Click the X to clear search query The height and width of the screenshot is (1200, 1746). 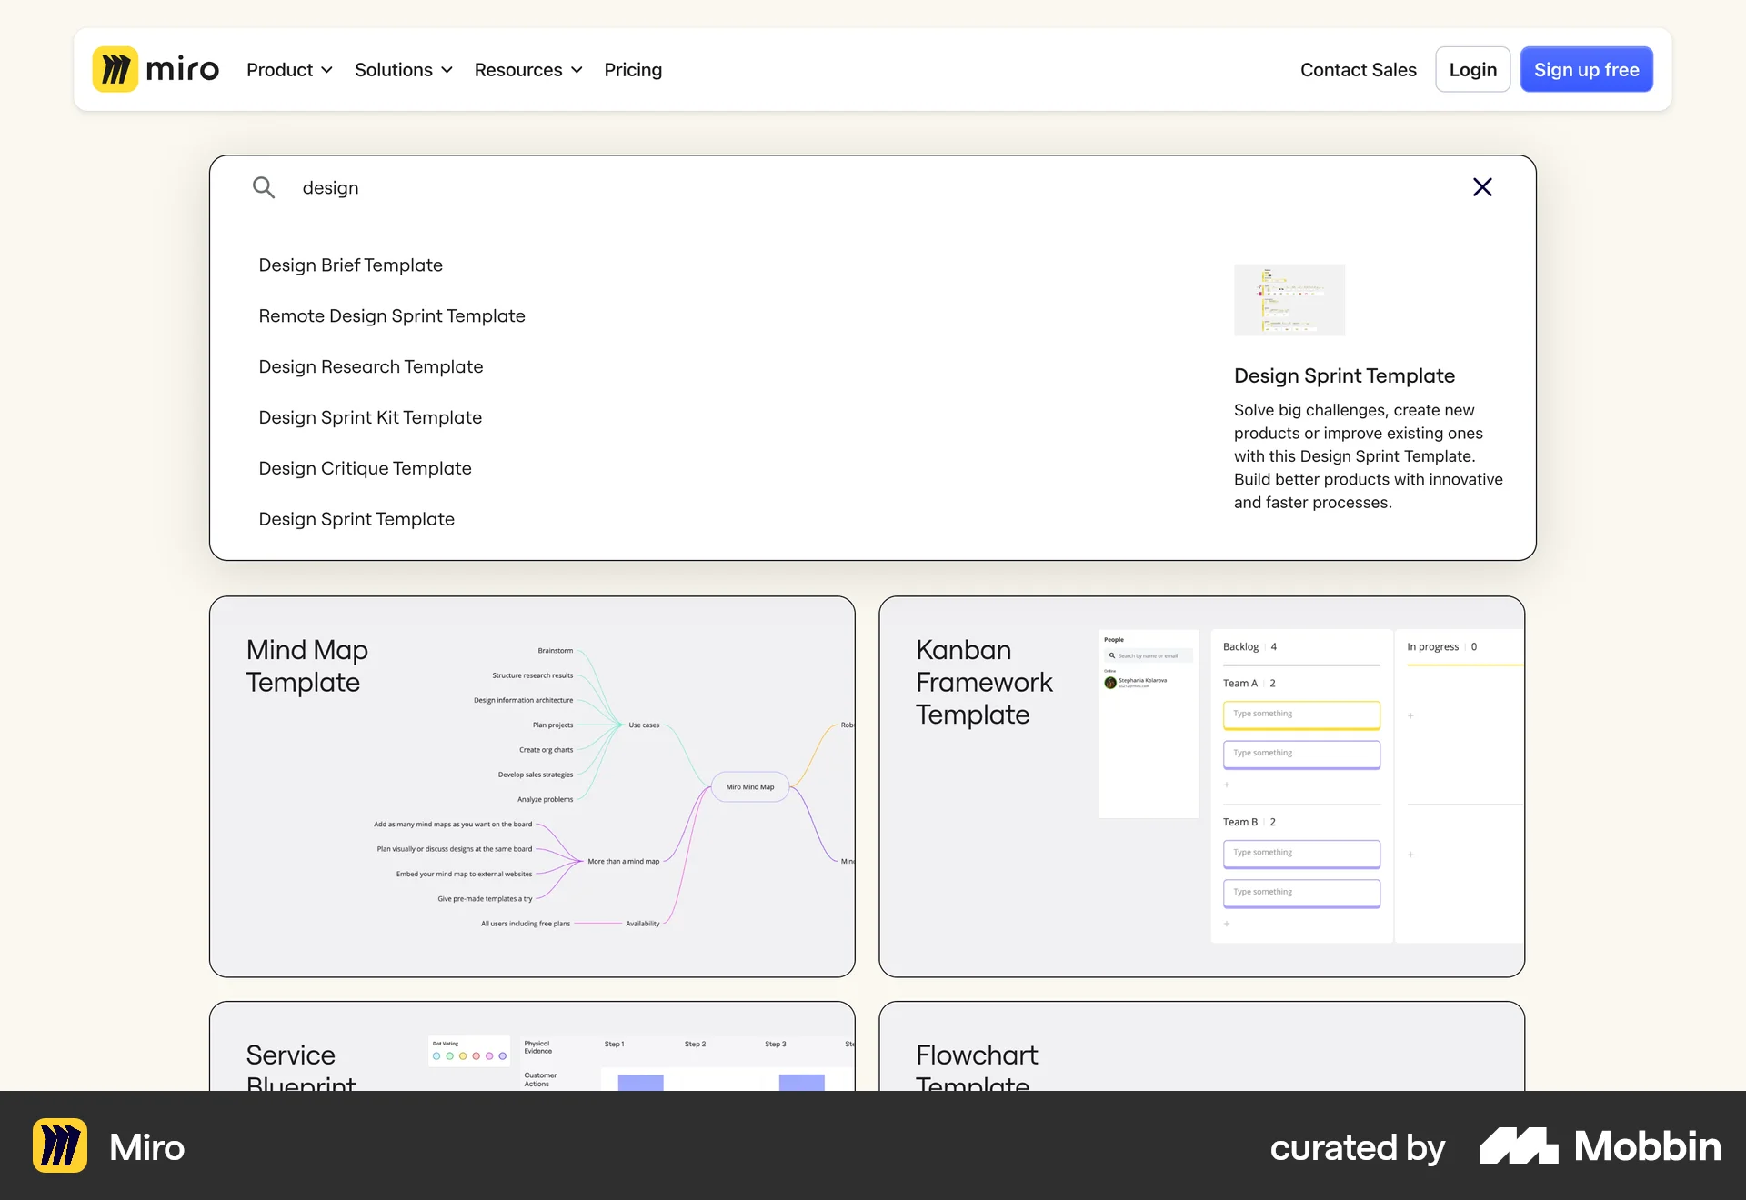click(x=1482, y=187)
